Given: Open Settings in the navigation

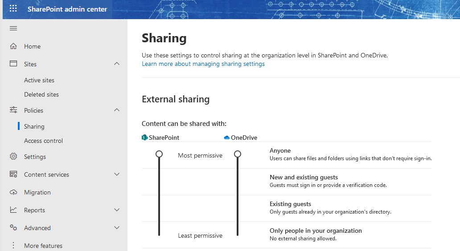Looking at the screenshot, I should (35, 157).
